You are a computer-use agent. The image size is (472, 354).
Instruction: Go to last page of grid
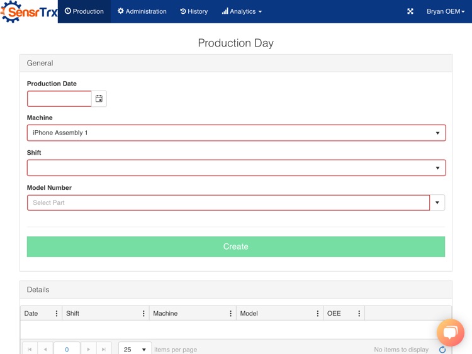[104, 349]
